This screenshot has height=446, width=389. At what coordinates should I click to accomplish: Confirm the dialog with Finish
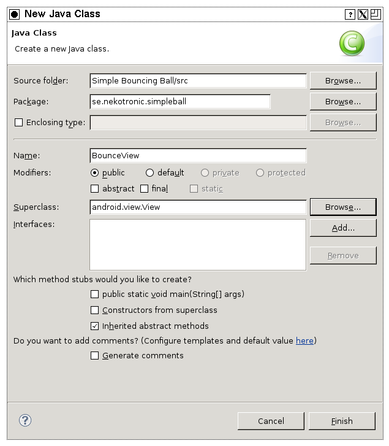(342, 421)
